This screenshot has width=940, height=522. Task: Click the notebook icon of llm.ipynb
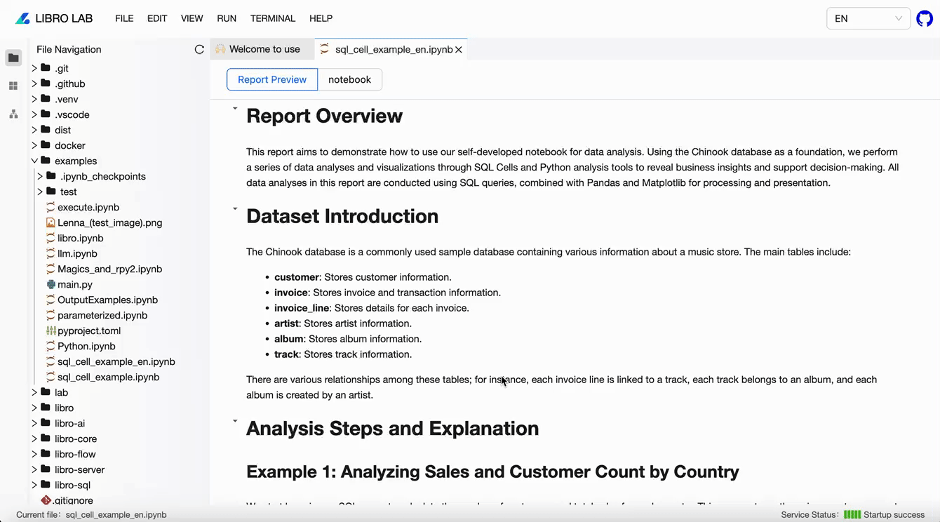pyautogui.click(x=51, y=253)
